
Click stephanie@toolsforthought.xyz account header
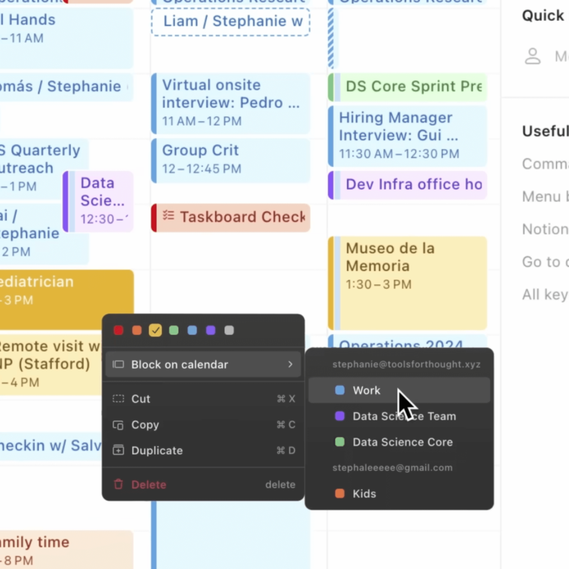tap(406, 365)
